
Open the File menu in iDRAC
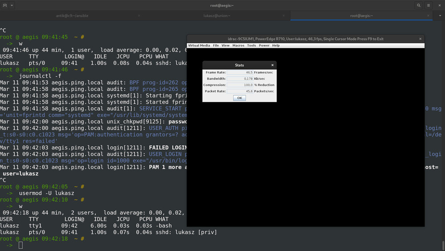coord(216,45)
